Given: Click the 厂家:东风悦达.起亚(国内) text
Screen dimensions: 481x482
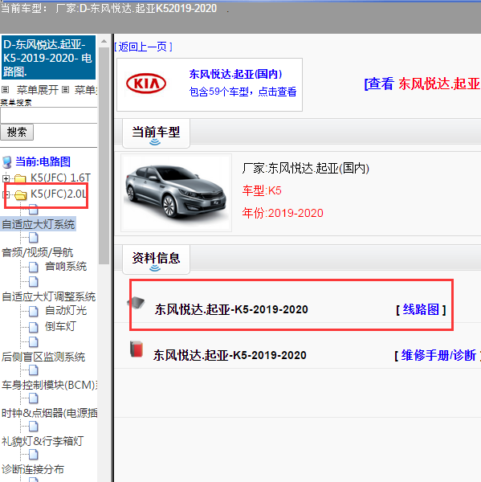Looking at the screenshot, I should [305, 169].
